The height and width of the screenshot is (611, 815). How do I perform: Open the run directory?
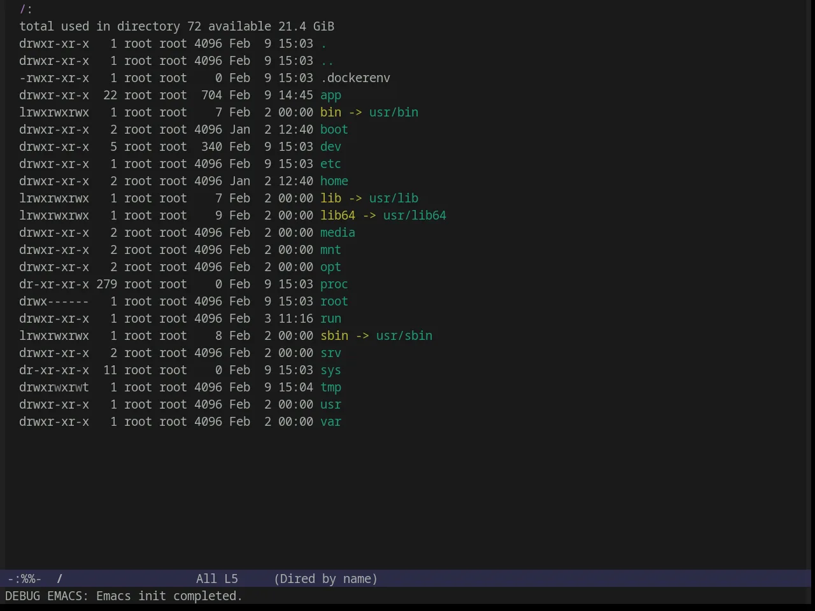(330, 318)
